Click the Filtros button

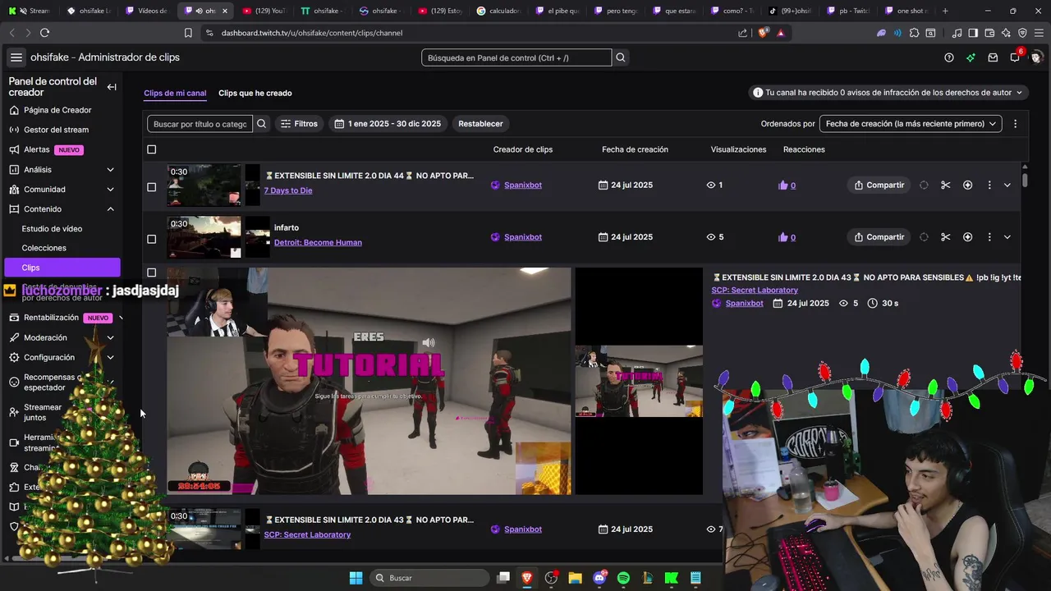299,124
